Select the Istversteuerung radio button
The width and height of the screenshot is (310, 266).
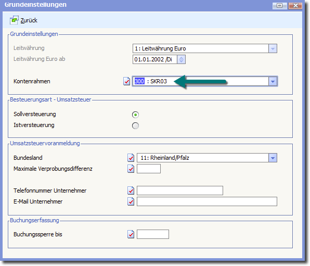(x=135, y=125)
